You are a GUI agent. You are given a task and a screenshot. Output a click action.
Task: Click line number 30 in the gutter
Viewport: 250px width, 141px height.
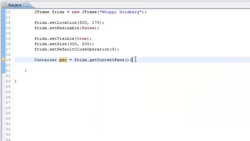(8, 118)
